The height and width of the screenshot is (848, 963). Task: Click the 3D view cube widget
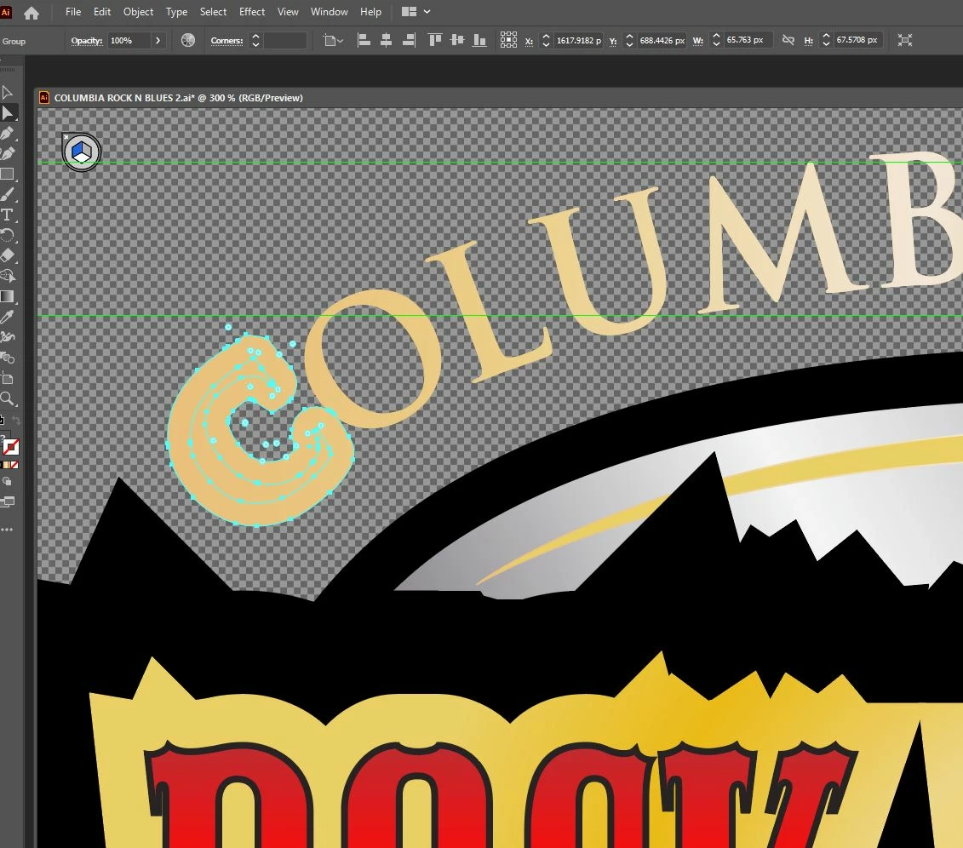tap(82, 152)
